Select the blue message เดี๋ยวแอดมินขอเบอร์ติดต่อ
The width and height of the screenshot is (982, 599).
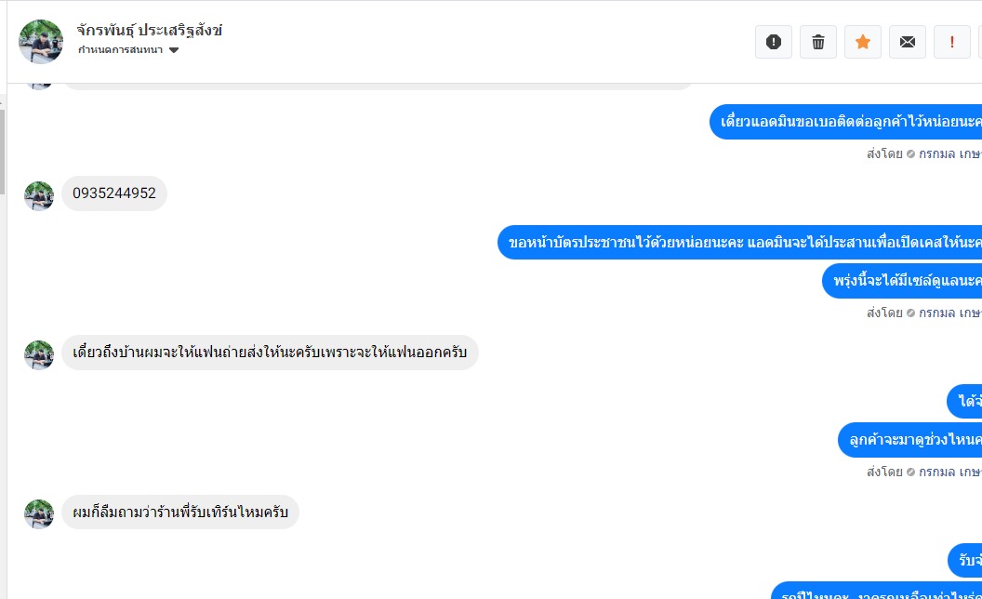click(845, 122)
